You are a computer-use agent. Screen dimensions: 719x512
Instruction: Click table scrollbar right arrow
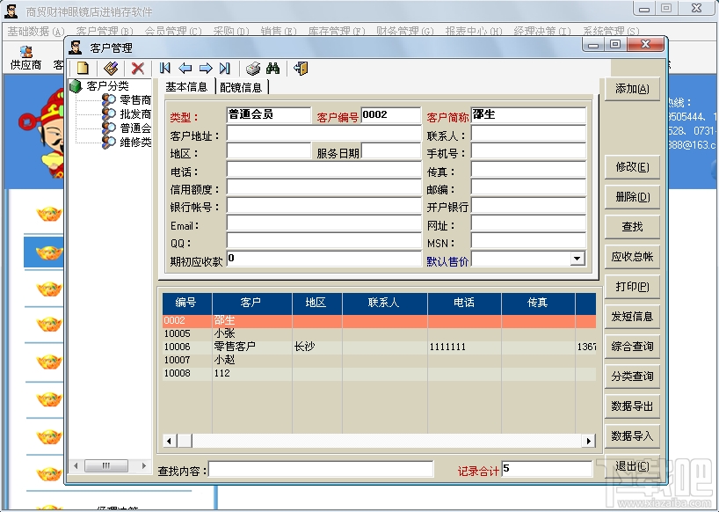click(x=589, y=441)
